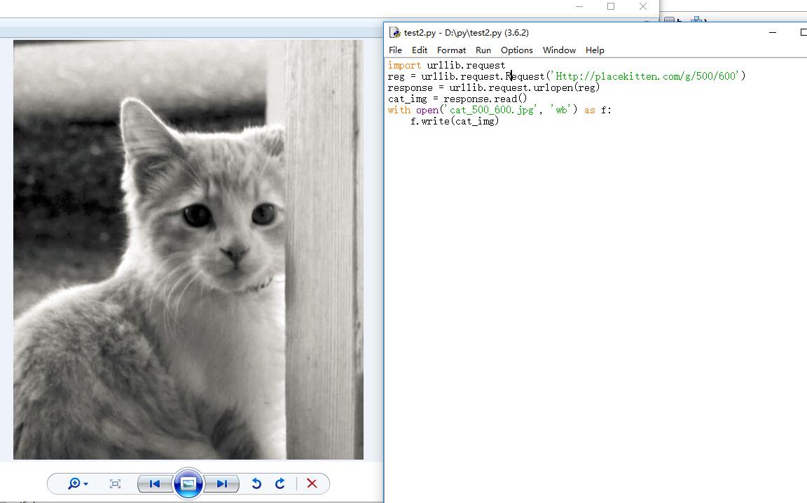Image resolution: width=807 pixels, height=503 pixels.
Task: Rotate the cat photo counterclockwise
Action: [x=256, y=483]
